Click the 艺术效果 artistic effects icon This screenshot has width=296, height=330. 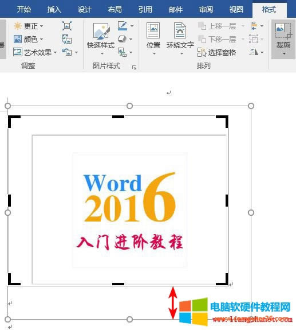pyautogui.click(x=17, y=52)
